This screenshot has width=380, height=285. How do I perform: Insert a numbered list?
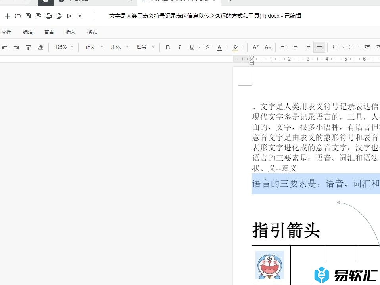click(x=336, y=47)
